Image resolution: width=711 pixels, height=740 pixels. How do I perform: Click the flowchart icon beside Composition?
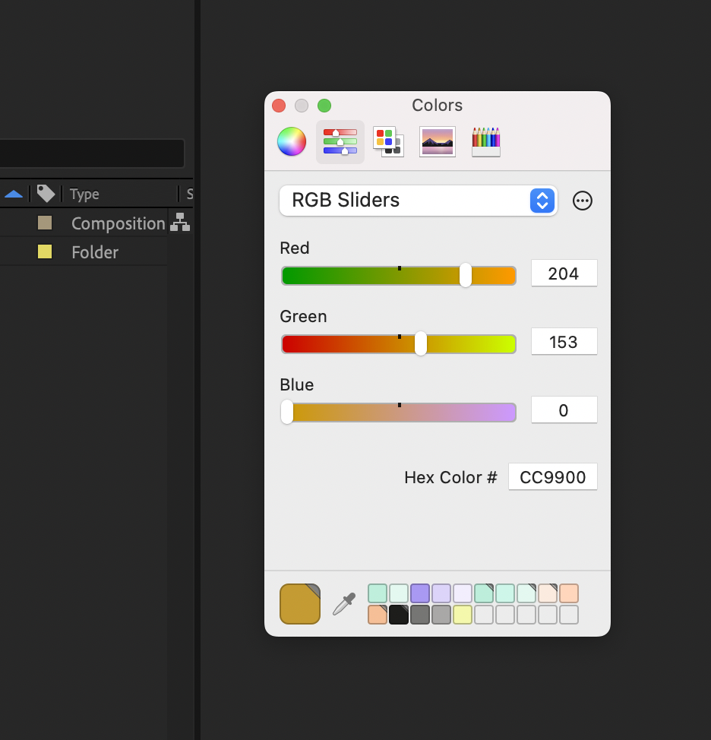click(180, 223)
